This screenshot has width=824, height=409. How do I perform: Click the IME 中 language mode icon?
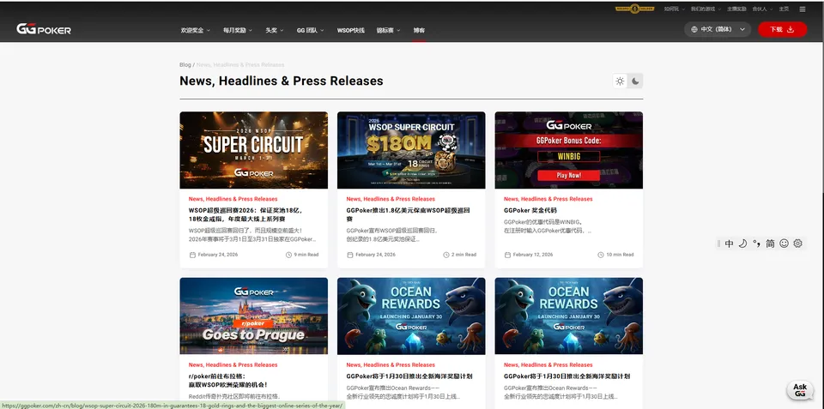pyautogui.click(x=729, y=244)
